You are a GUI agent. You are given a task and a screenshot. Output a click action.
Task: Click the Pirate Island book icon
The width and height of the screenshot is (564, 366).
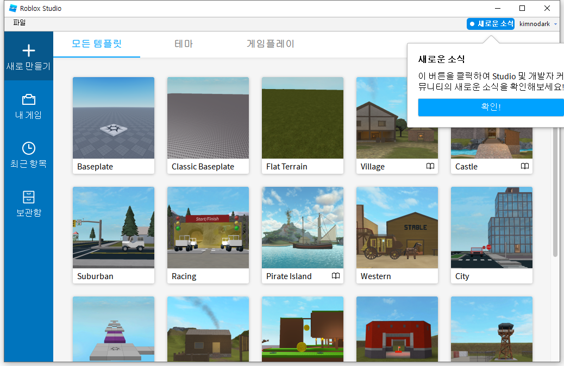(x=336, y=276)
